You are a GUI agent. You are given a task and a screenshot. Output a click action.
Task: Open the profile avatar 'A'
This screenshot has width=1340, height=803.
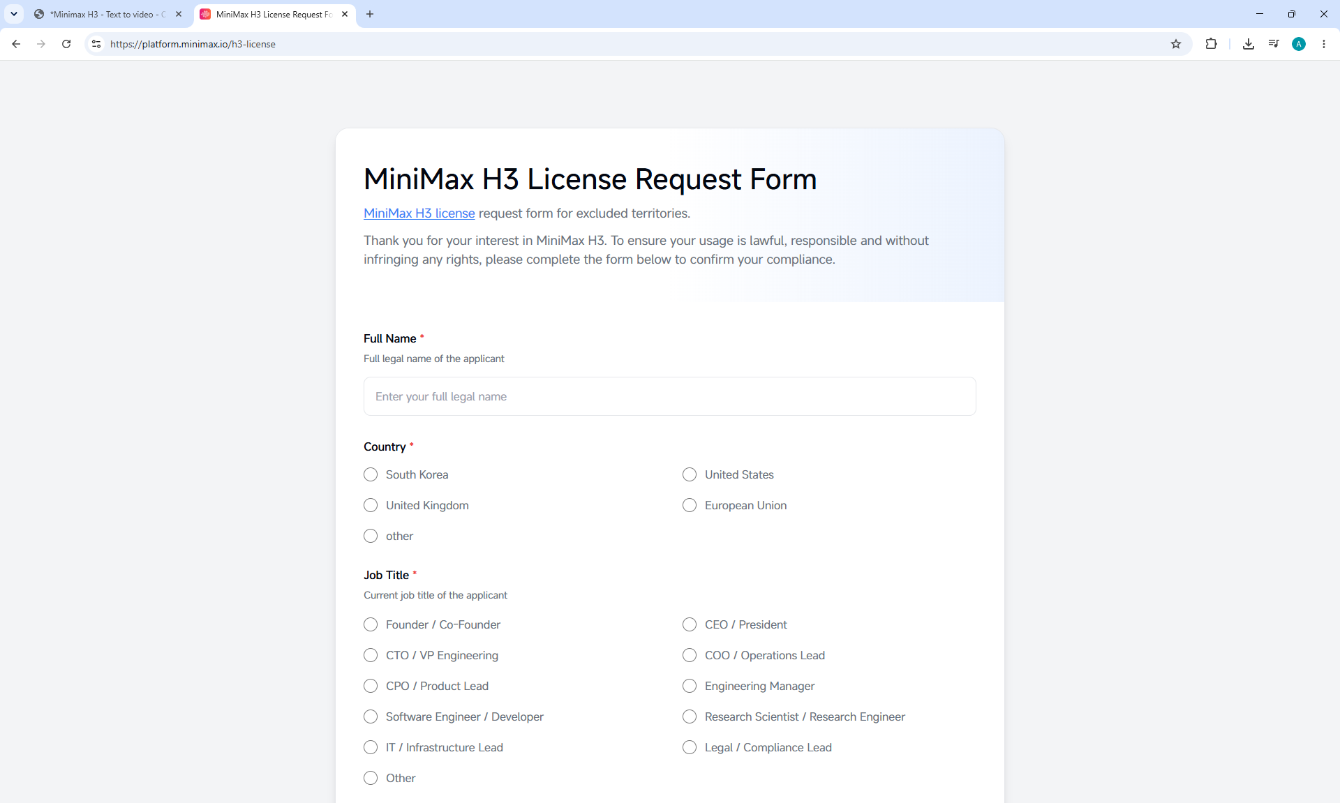[1299, 44]
